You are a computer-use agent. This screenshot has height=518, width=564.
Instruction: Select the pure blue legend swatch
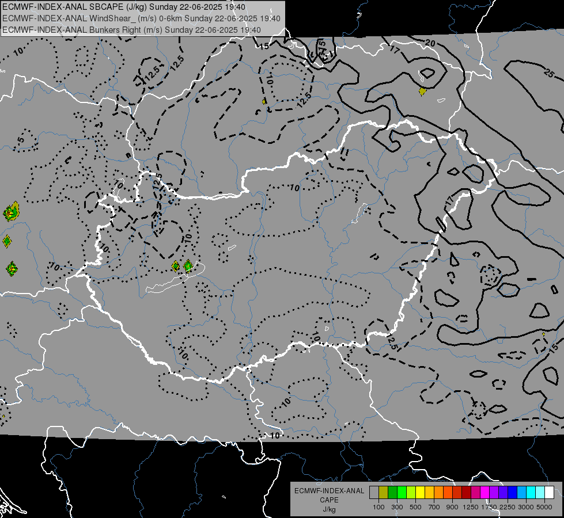pyautogui.click(x=513, y=493)
